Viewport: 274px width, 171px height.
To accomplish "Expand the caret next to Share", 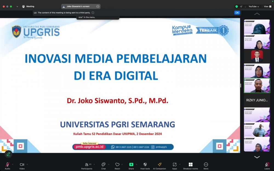I will [136, 164].
